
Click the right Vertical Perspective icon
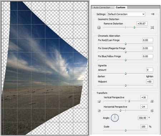click(152, 101)
